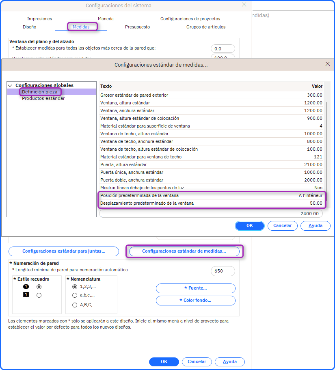Go to the Configuraciones de proyectos tab
The width and height of the screenshot is (335, 370).
190,19
